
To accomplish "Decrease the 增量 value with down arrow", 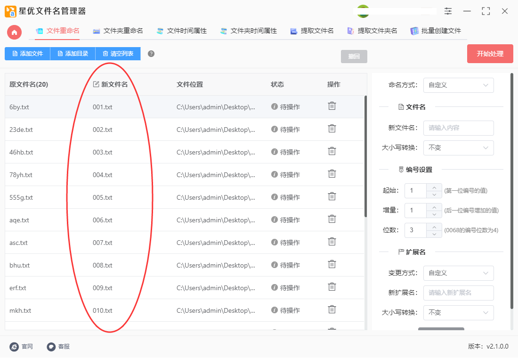I will (x=434, y=214).
